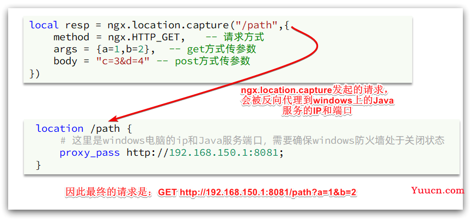Screen dimensions: 471x220
Task: Select the "c=3&d=4" body string
Action: [x=123, y=62]
